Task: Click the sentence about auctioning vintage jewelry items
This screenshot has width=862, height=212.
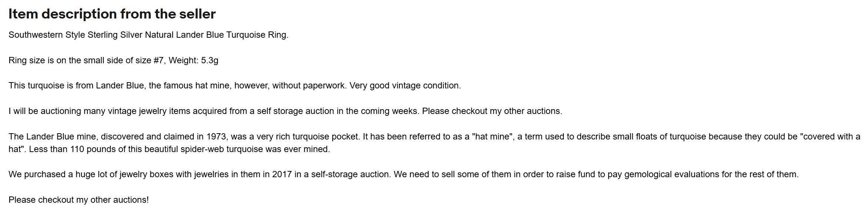Action: 214,111
